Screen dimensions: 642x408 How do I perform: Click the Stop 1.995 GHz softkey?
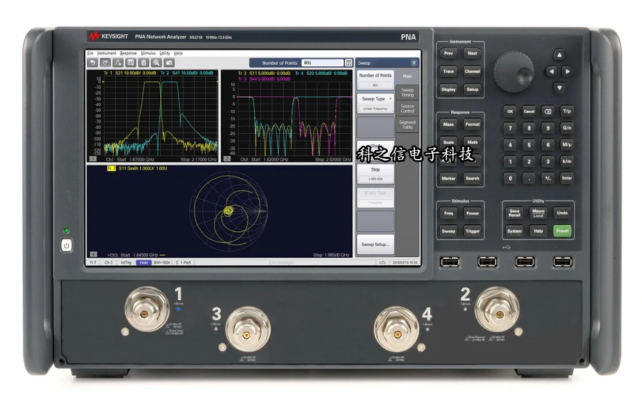[x=376, y=174]
